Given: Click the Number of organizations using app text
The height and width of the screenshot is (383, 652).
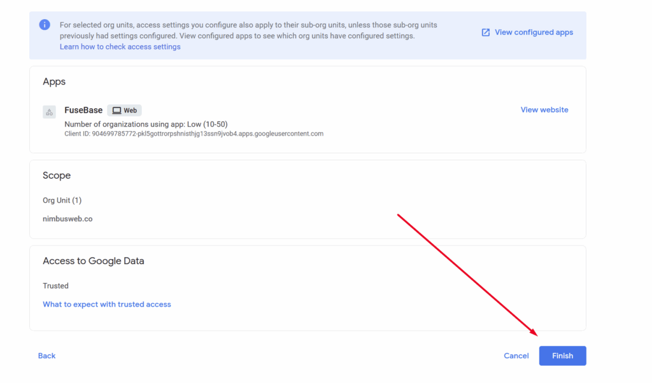Looking at the screenshot, I should (x=146, y=124).
